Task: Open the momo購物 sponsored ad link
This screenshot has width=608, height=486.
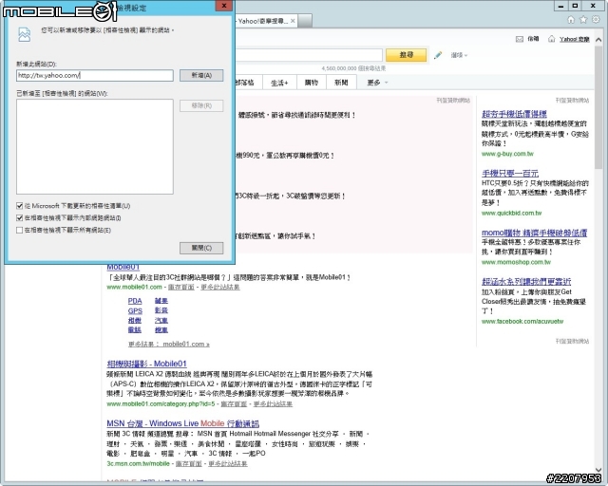Action: tap(534, 233)
